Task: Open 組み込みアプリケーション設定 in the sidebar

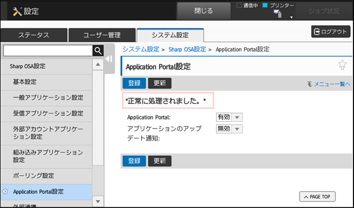Action: (x=46, y=156)
